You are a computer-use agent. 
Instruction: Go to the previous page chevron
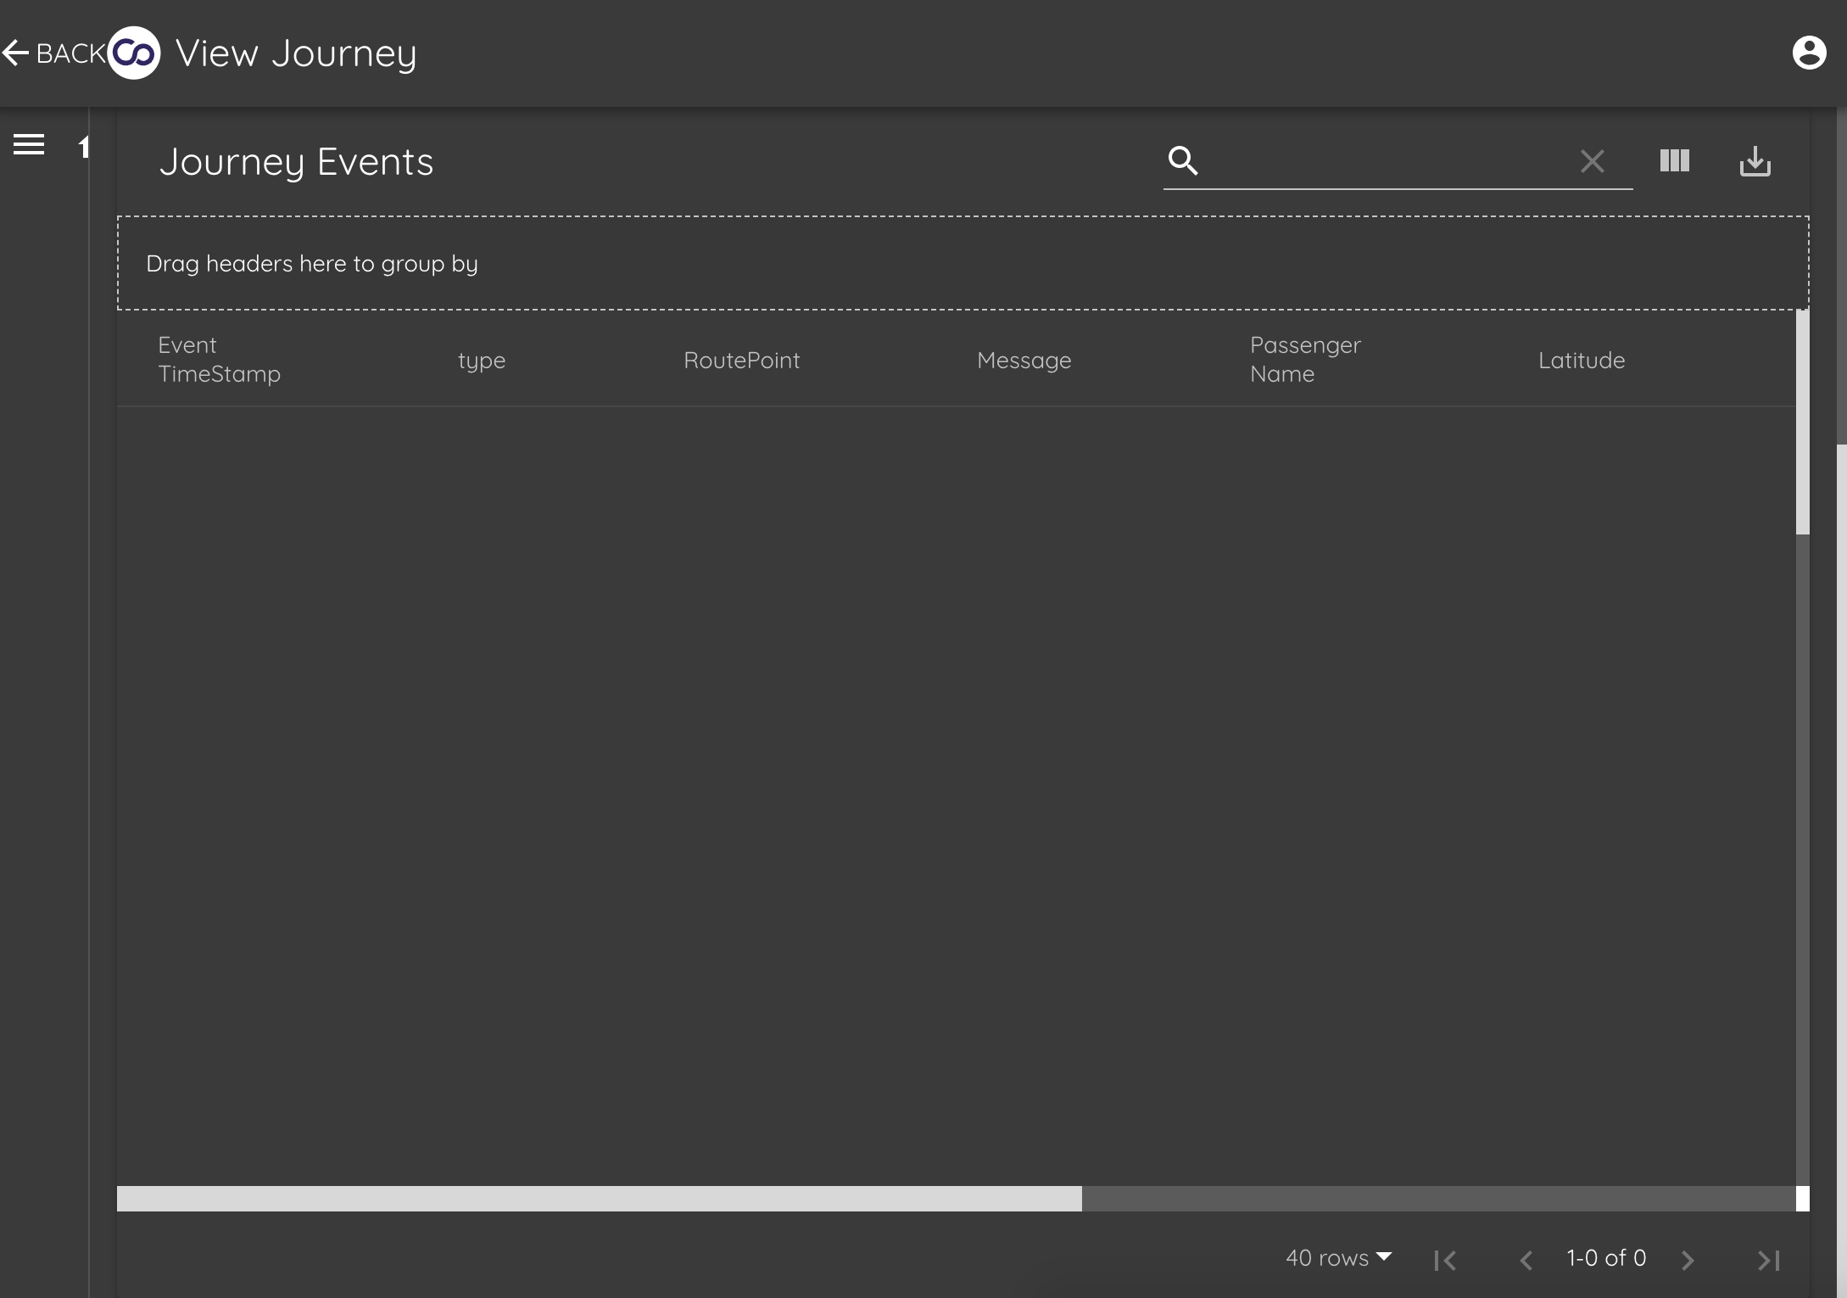click(1525, 1260)
